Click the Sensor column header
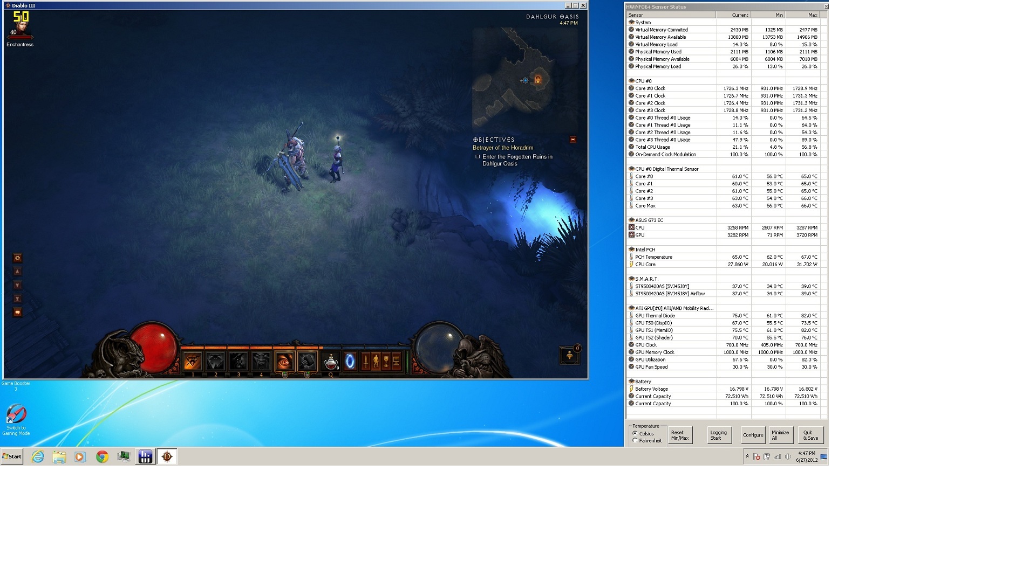The width and height of the screenshot is (1036, 582). pyautogui.click(x=671, y=15)
